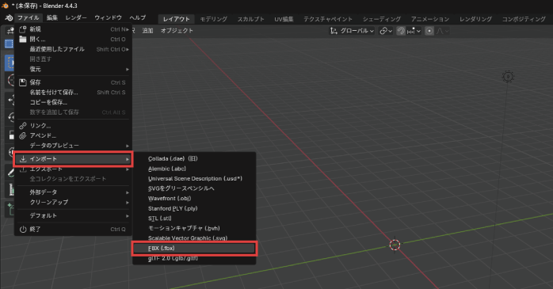Expand the クリーンアップ submenu
The image size is (553, 289).
(73, 203)
